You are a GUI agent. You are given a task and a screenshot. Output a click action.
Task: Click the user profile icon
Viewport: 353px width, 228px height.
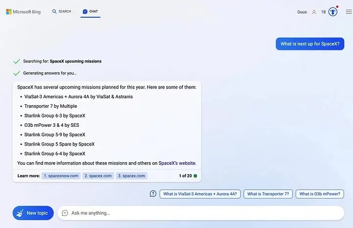click(314, 12)
